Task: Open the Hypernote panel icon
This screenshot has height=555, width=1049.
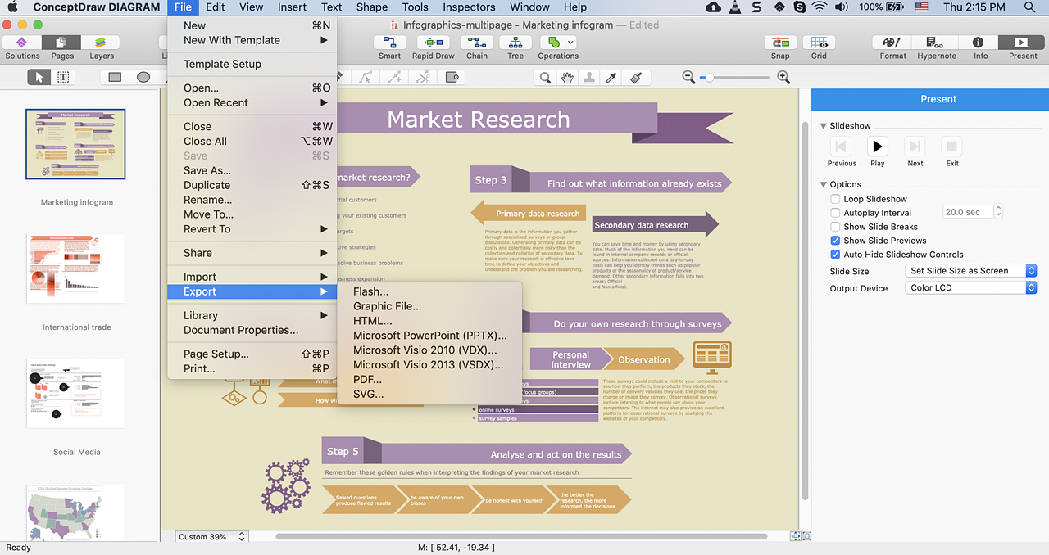Action: click(x=936, y=43)
